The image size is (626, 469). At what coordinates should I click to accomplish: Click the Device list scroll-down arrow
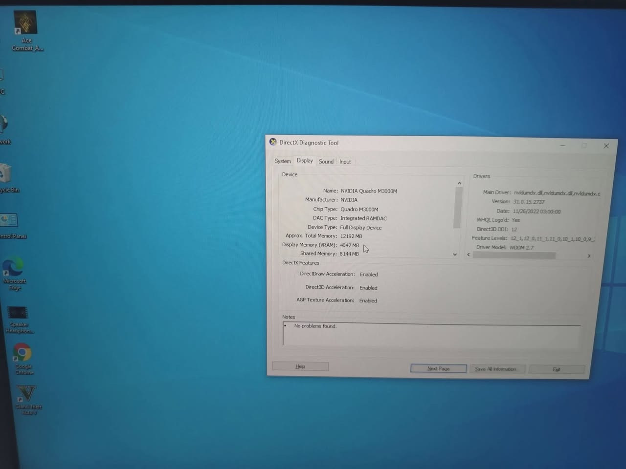[x=455, y=255]
